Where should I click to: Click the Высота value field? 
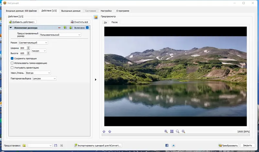(x=23, y=53)
